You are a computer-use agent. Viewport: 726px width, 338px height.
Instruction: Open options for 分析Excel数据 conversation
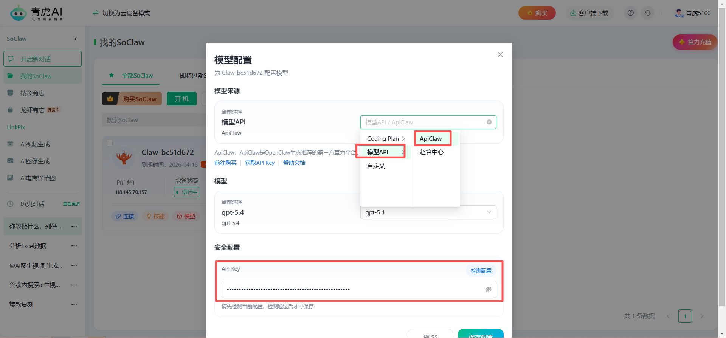pos(74,246)
